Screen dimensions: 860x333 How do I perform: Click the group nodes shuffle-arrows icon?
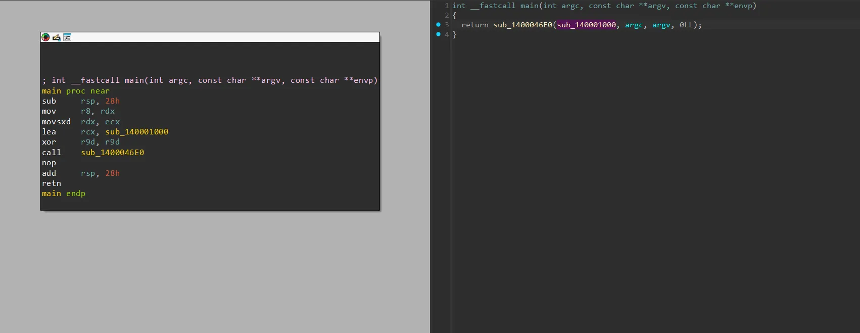click(x=67, y=37)
